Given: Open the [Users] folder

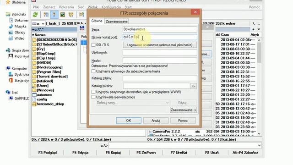Looking at the screenshot, I should point(40,86).
